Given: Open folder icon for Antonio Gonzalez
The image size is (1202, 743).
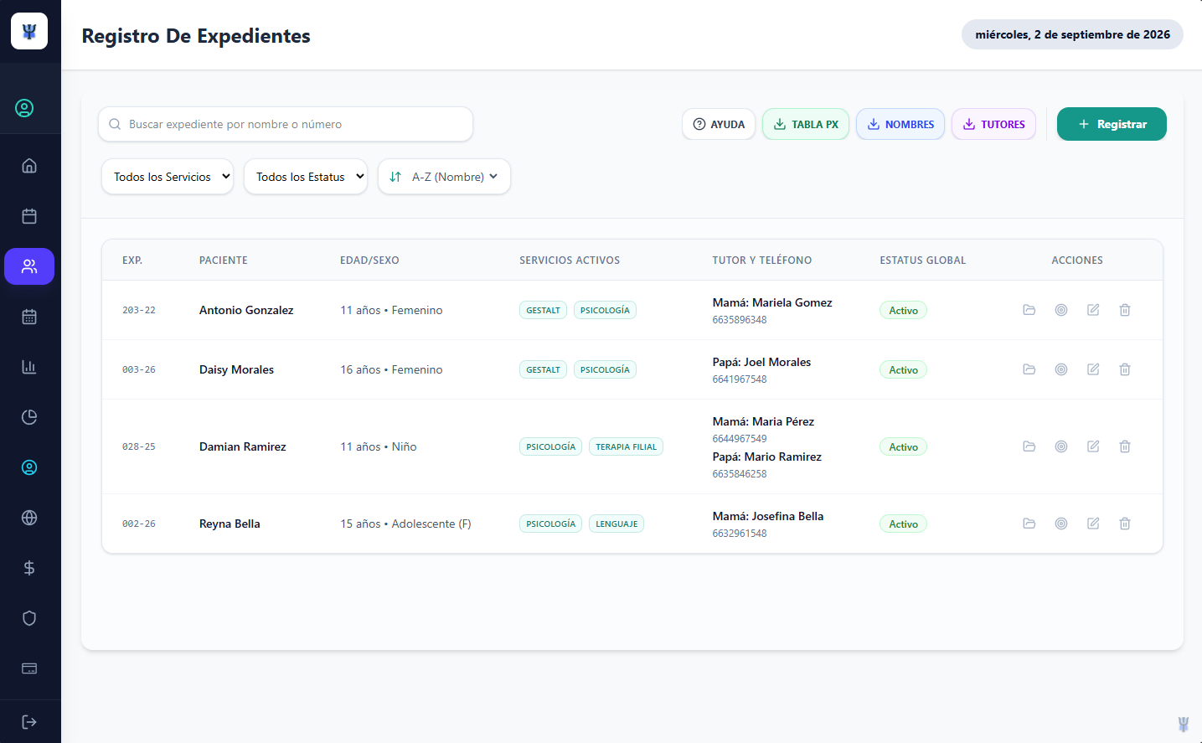Looking at the screenshot, I should pos(1029,310).
